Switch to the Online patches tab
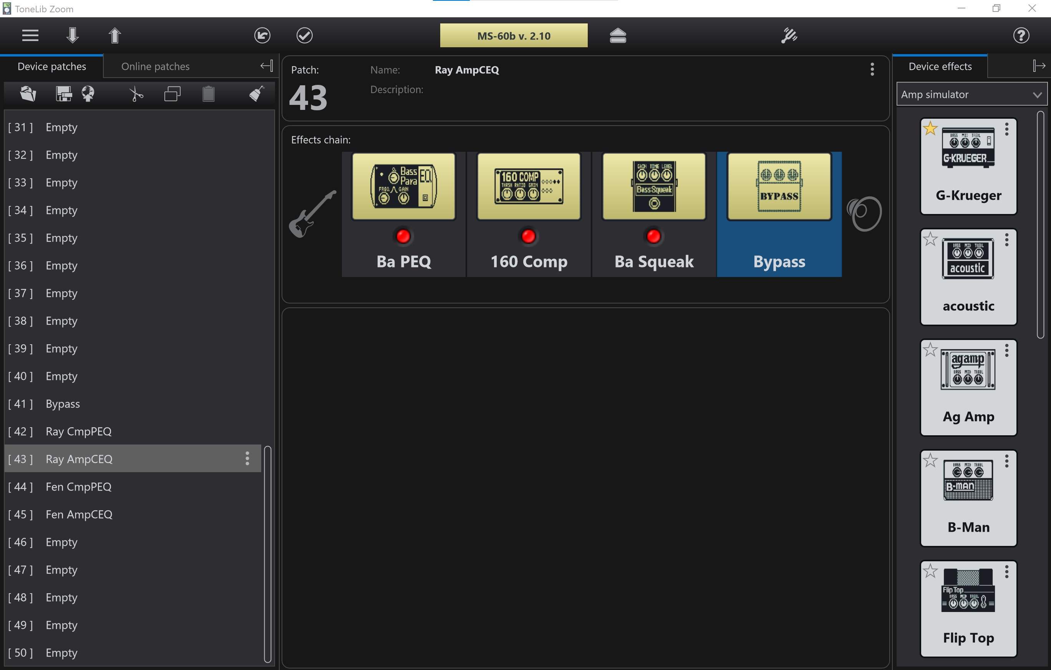The width and height of the screenshot is (1051, 670). pos(155,66)
